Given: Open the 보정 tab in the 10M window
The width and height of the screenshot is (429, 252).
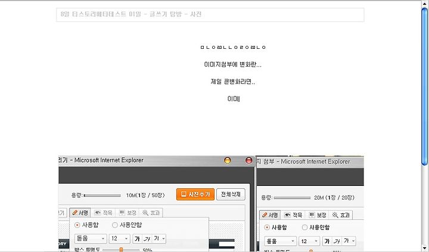Looking at the screenshot, I should click(128, 213).
